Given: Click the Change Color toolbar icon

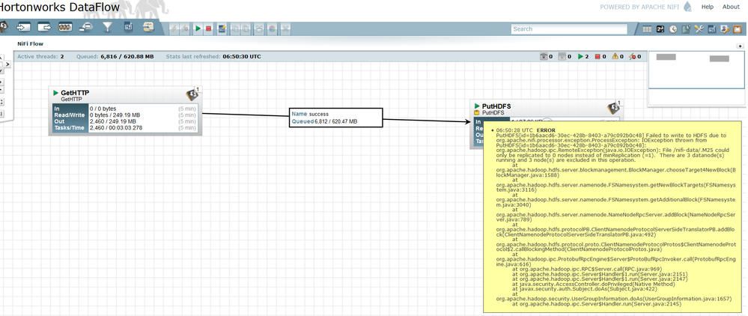Looking at the screenshot, I should pos(272,28).
